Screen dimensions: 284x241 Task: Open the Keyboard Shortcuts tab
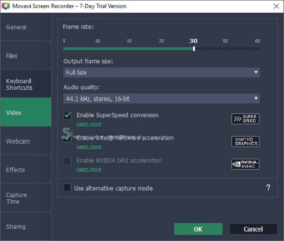[26, 84]
